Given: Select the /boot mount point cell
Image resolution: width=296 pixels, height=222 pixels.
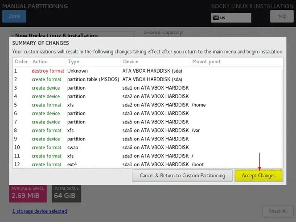Looking at the screenshot, I should click(x=197, y=164).
